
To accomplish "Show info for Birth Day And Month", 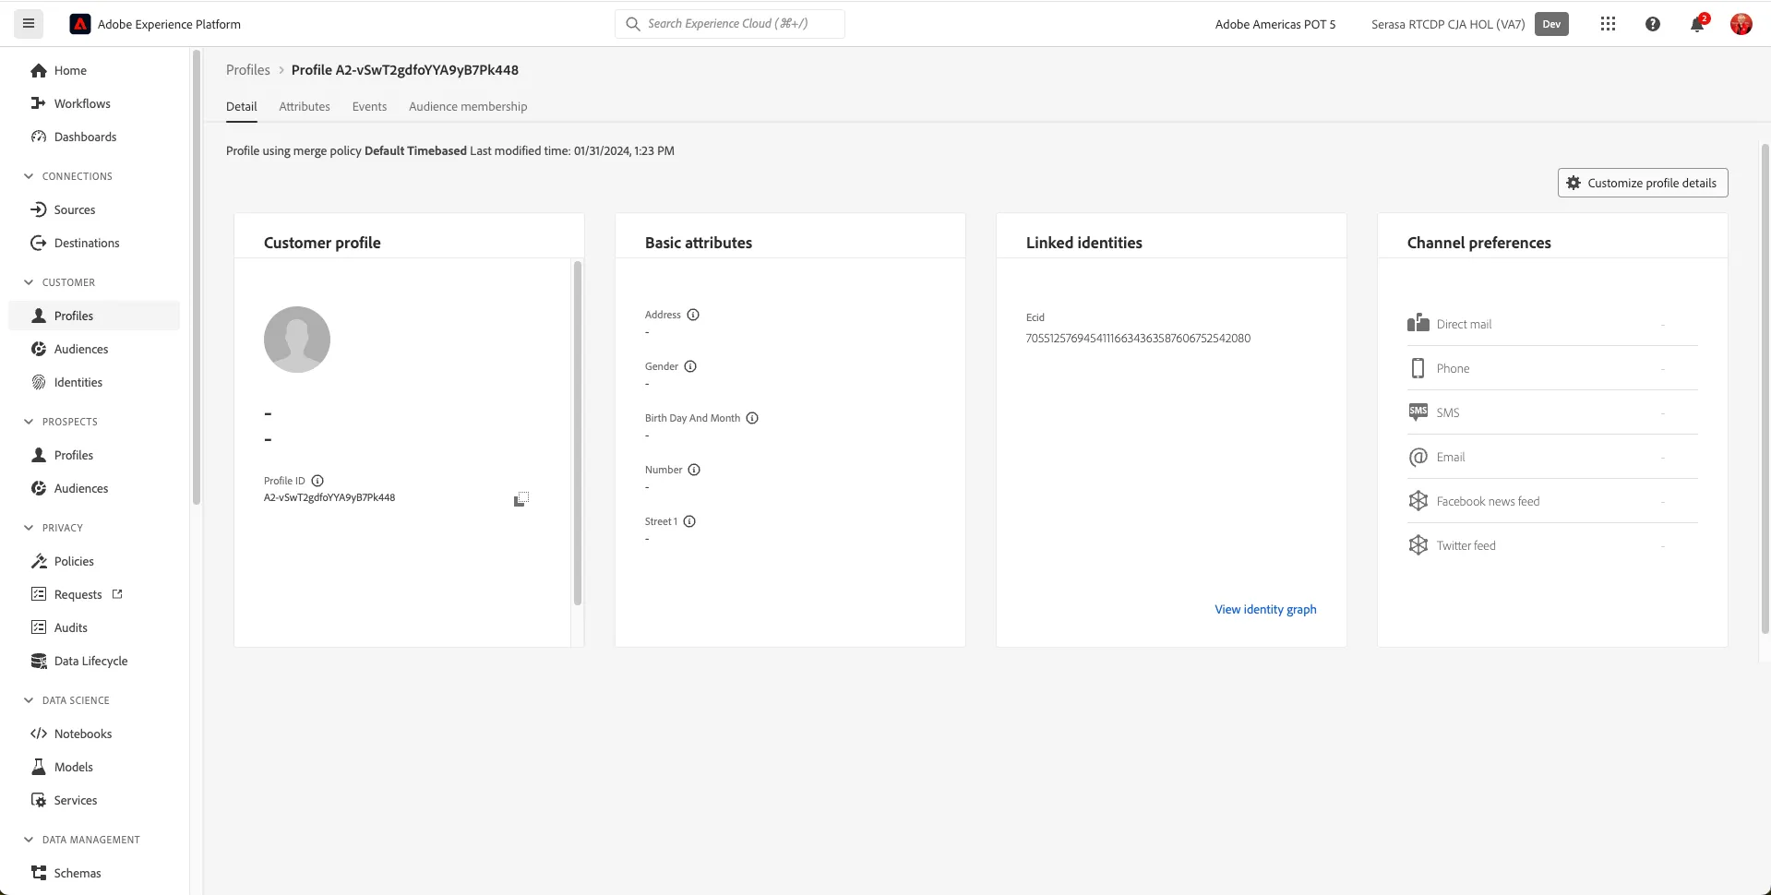I will 752,418.
